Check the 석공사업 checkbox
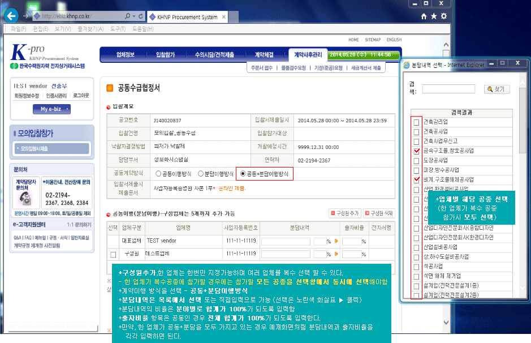Image resolution: width=531 pixels, height=343 pixels. coord(417,267)
